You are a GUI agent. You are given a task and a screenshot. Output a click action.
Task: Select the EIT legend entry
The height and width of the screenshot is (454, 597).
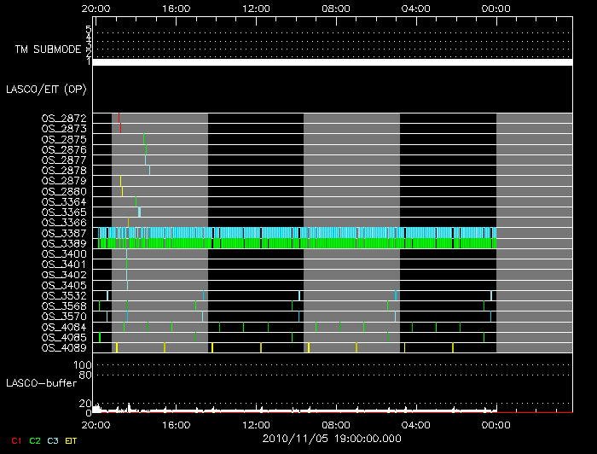pyautogui.click(x=71, y=440)
